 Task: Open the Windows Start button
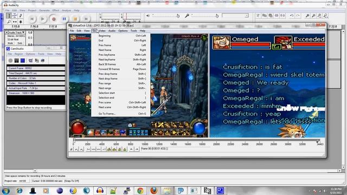click(6, 191)
